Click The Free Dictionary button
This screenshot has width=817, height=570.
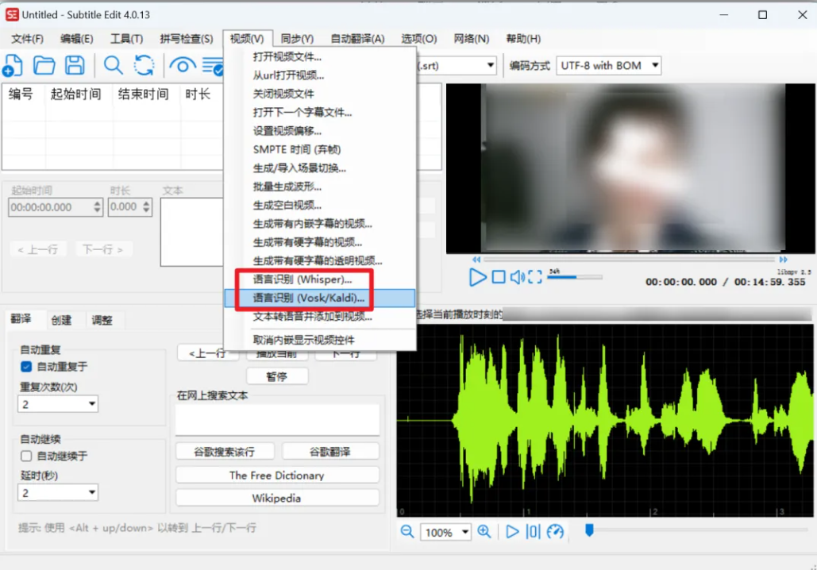point(276,476)
